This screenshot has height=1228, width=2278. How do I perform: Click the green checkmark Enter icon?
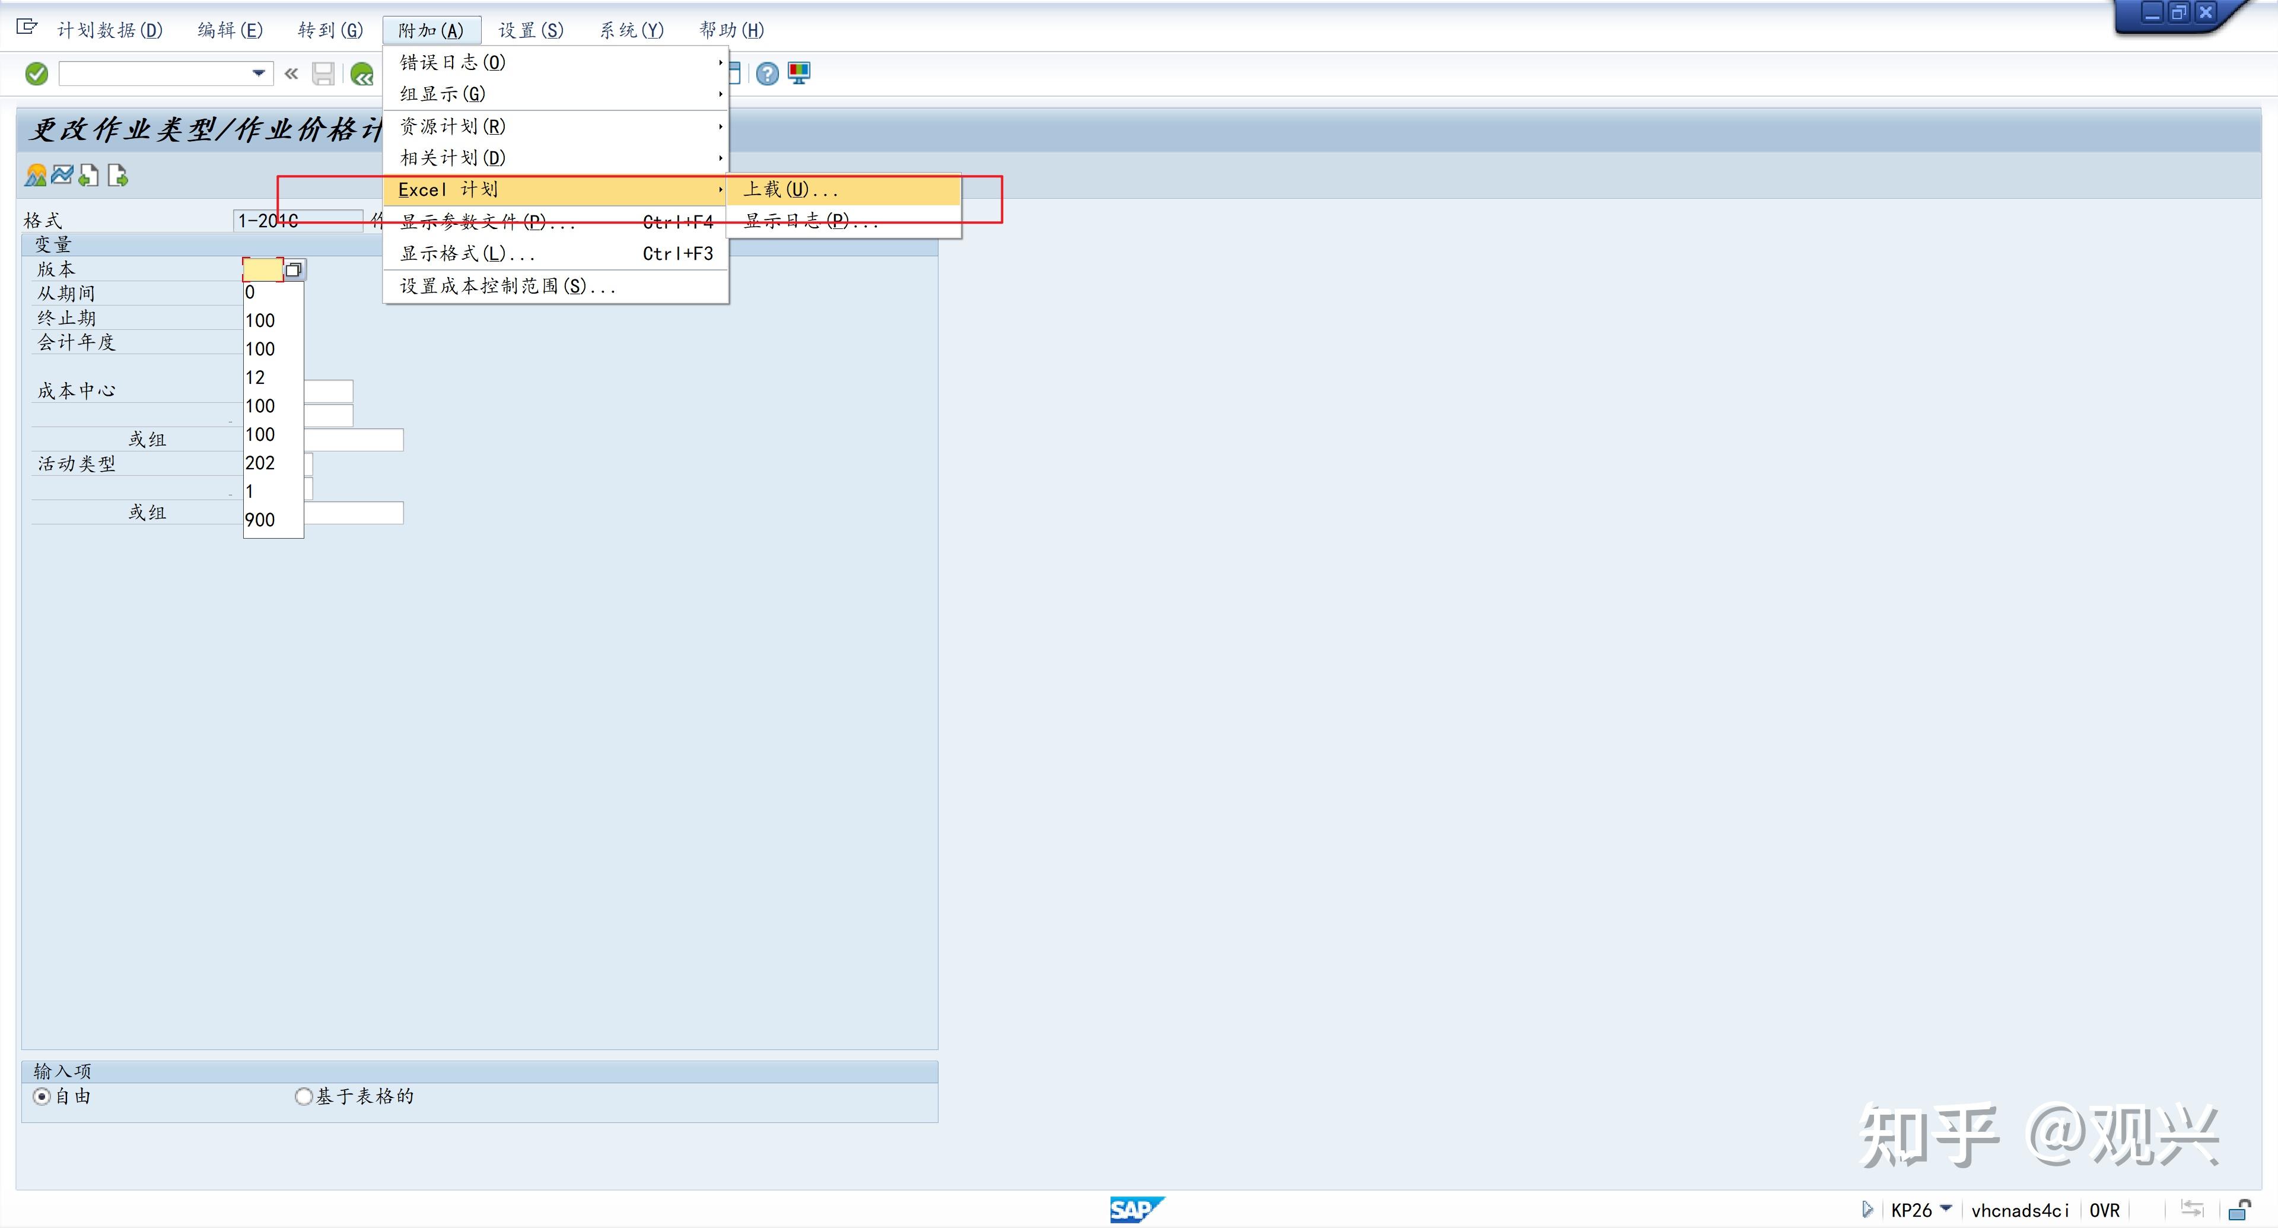click(36, 74)
